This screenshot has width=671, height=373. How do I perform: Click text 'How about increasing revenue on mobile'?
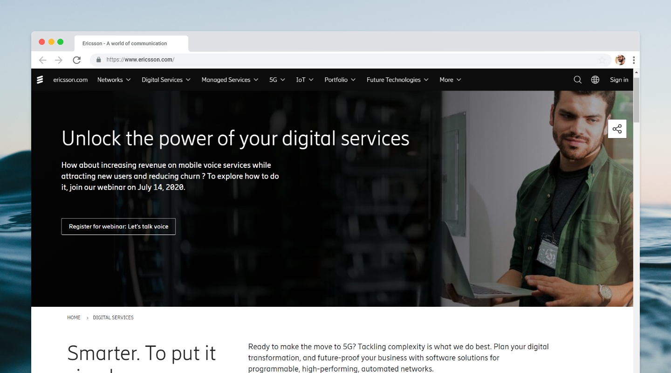click(170, 176)
